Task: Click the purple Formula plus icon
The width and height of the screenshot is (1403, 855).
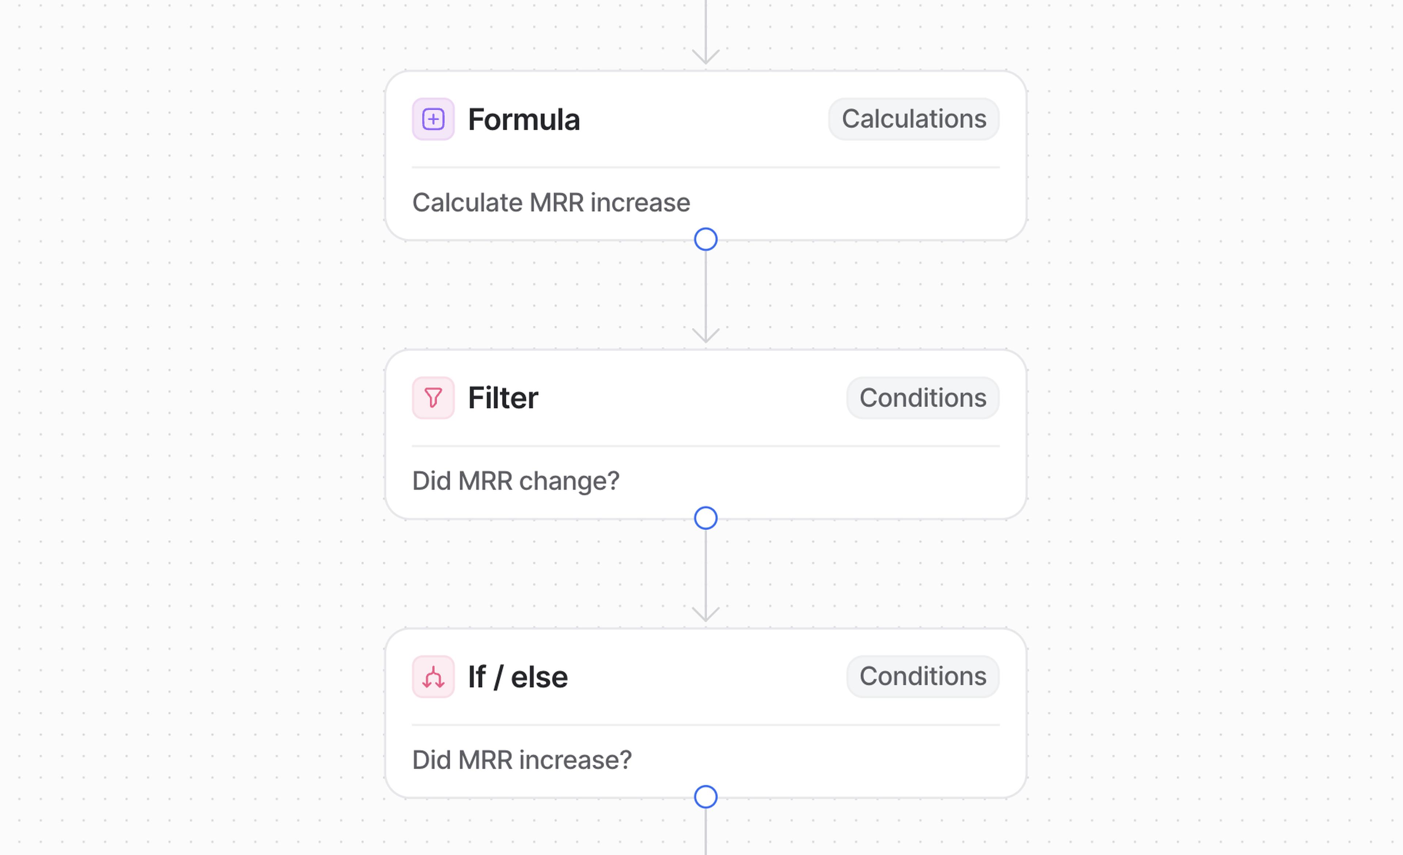Action: pos(433,119)
